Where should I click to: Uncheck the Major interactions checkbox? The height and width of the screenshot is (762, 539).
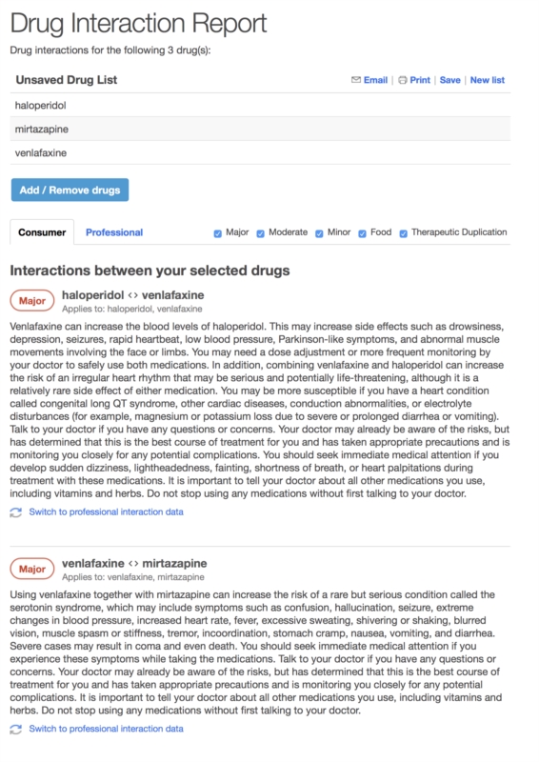(x=218, y=233)
